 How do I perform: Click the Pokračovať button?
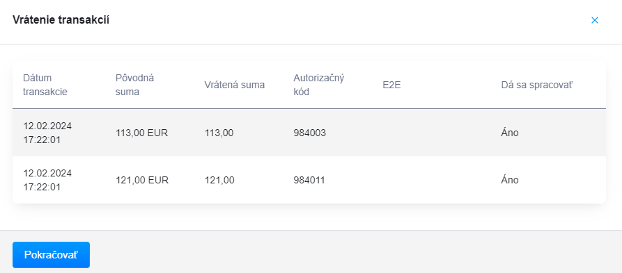point(51,255)
